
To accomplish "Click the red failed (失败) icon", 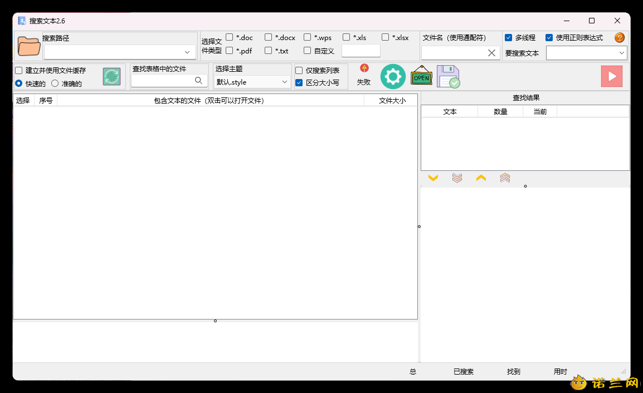I will (364, 68).
